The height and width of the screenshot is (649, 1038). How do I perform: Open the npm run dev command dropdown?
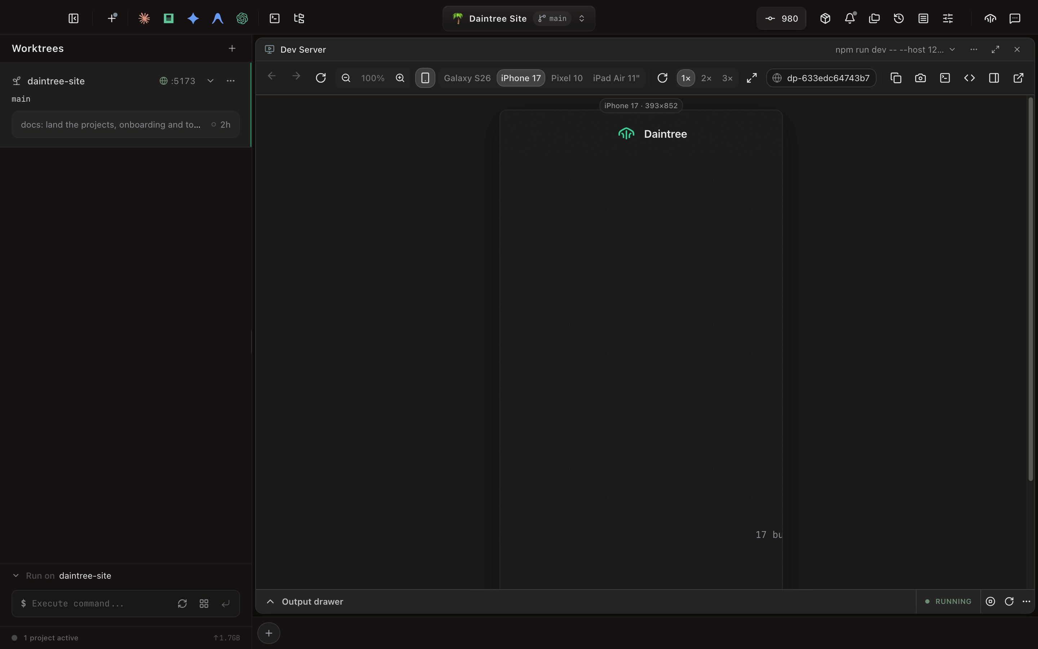(895, 49)
